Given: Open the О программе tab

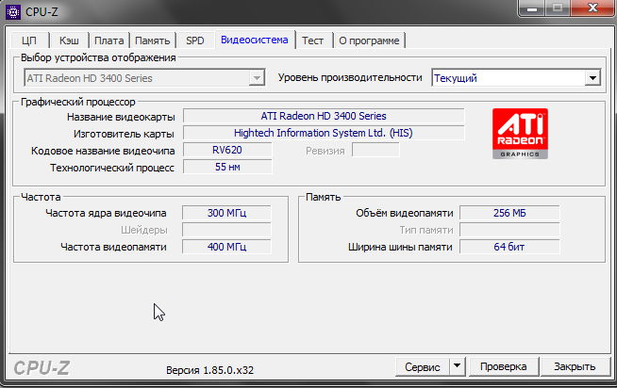Looking at the screenshot, I should [369, 40].
